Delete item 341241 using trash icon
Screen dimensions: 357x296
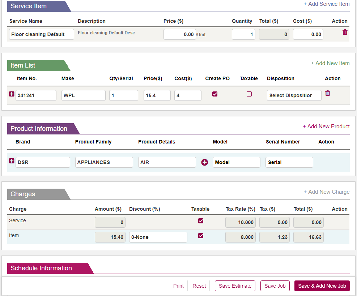pos(327,93)
